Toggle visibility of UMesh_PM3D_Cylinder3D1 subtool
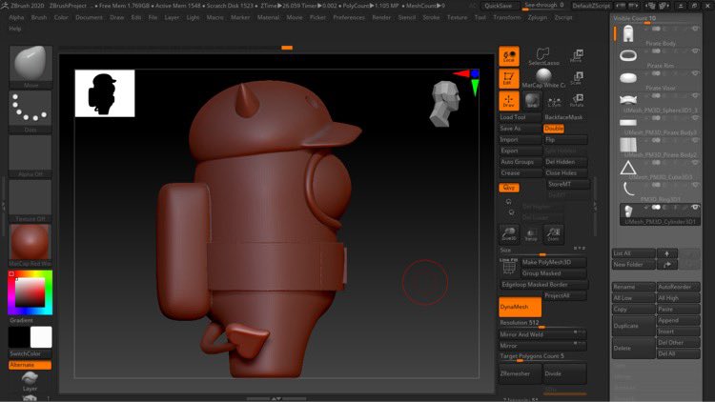715x402 pixels. click(x=695, y=207)
